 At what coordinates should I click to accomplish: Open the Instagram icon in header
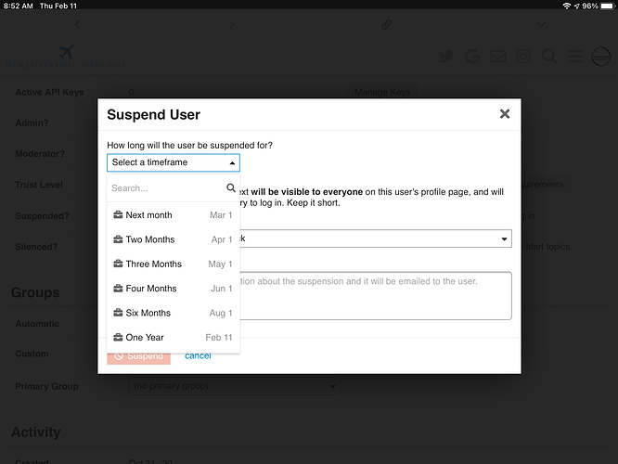click(523, 57)
